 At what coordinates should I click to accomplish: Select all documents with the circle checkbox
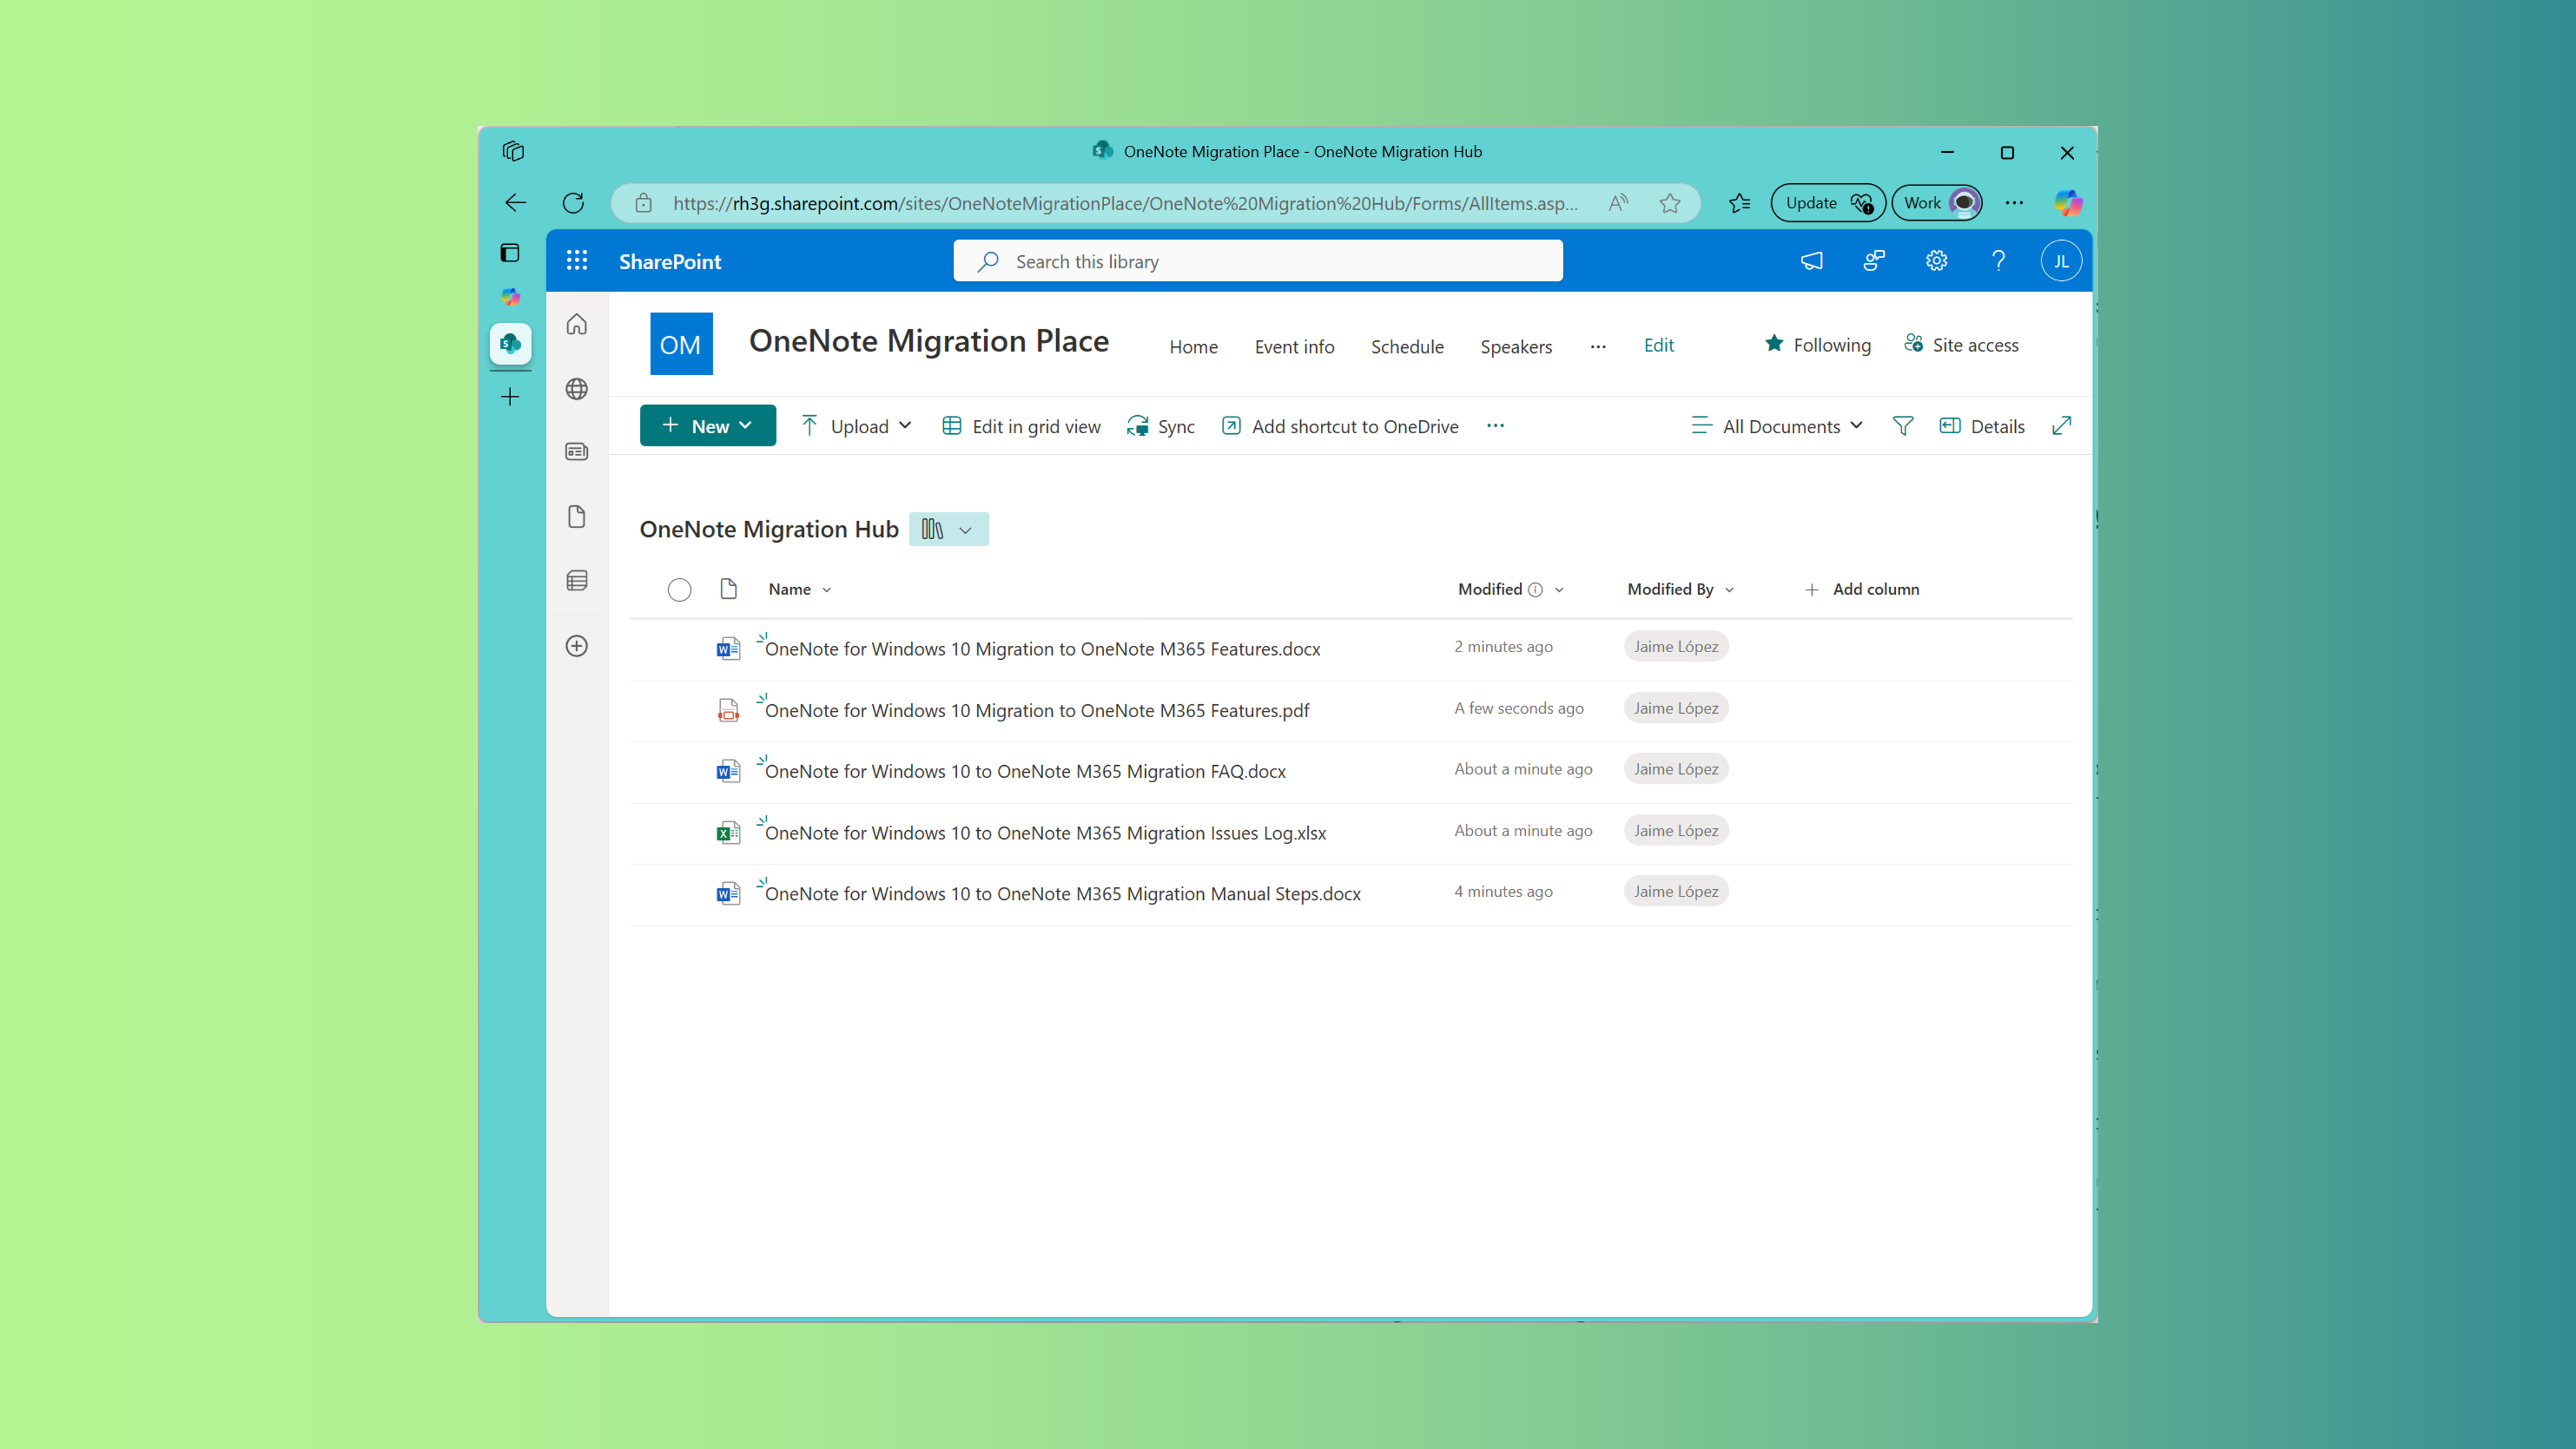point(679,589)
